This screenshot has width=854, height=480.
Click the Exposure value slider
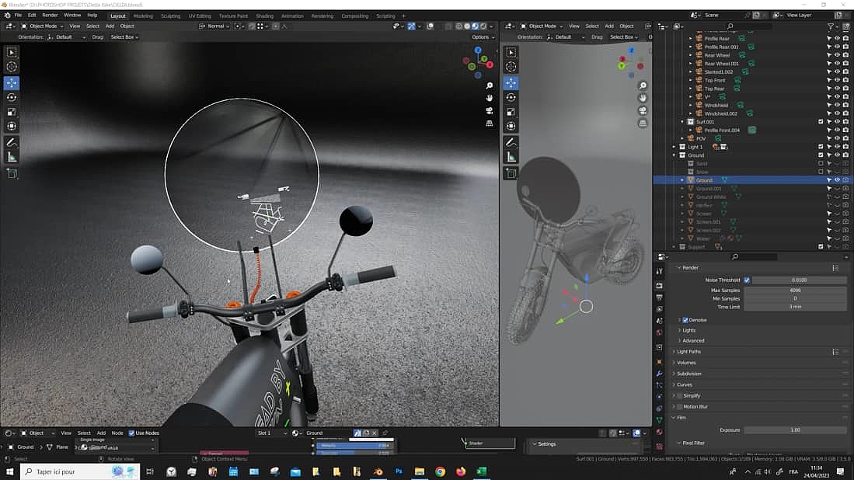[794, 430]
